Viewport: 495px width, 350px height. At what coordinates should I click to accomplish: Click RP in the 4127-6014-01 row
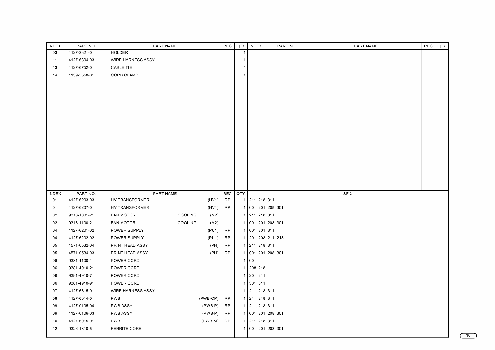click(227, 298)
